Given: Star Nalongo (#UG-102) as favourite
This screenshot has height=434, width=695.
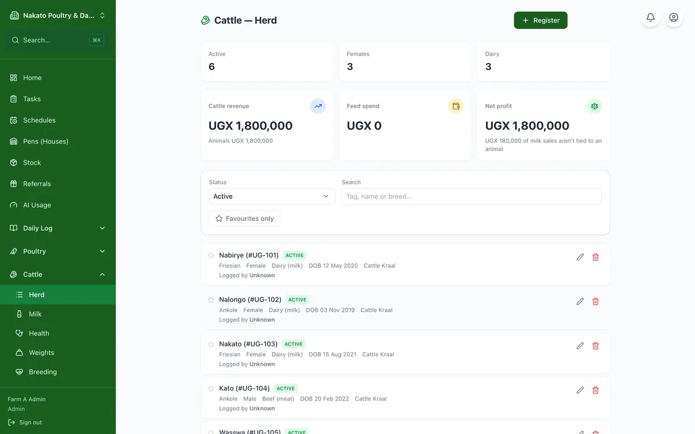Looking at the screenshot, I should click(211, 300).
